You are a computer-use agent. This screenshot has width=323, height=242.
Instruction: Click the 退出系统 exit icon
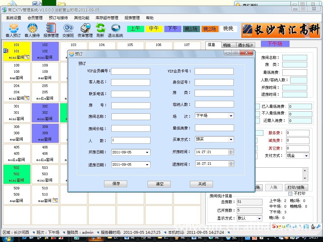tap(115, 31)
